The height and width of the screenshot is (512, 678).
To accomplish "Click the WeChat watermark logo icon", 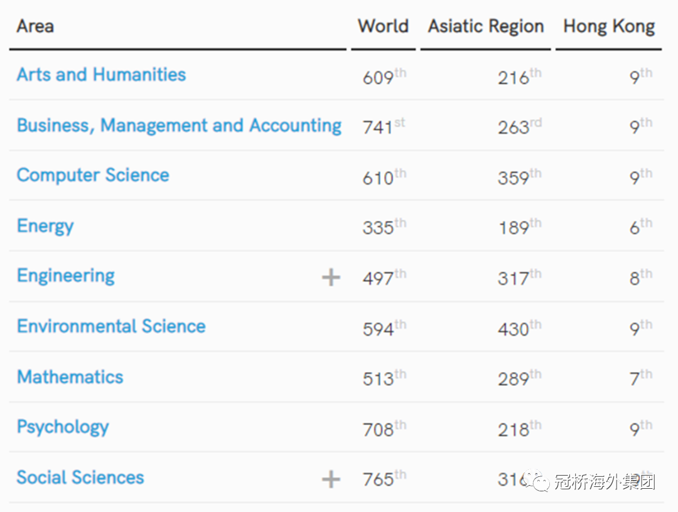I will (536, 481).
